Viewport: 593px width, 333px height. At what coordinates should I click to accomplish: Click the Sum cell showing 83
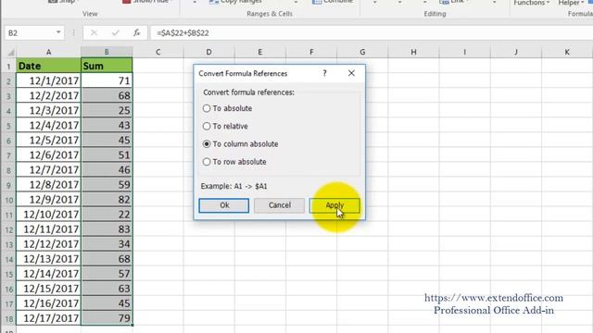click(x=107, y=229)
